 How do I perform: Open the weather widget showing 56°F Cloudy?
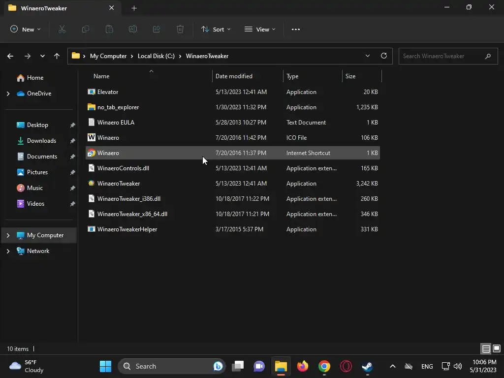click(27, 366)
